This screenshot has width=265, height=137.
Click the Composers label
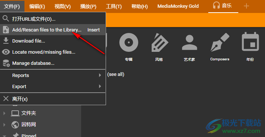point(220,59)
